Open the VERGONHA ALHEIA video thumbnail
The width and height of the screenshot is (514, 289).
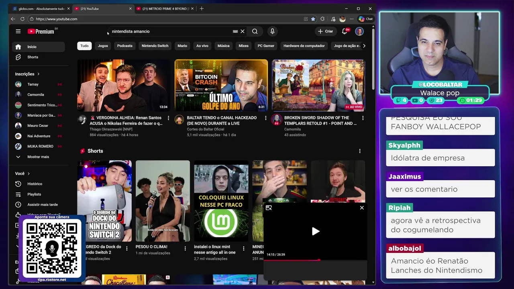(124, 85)
